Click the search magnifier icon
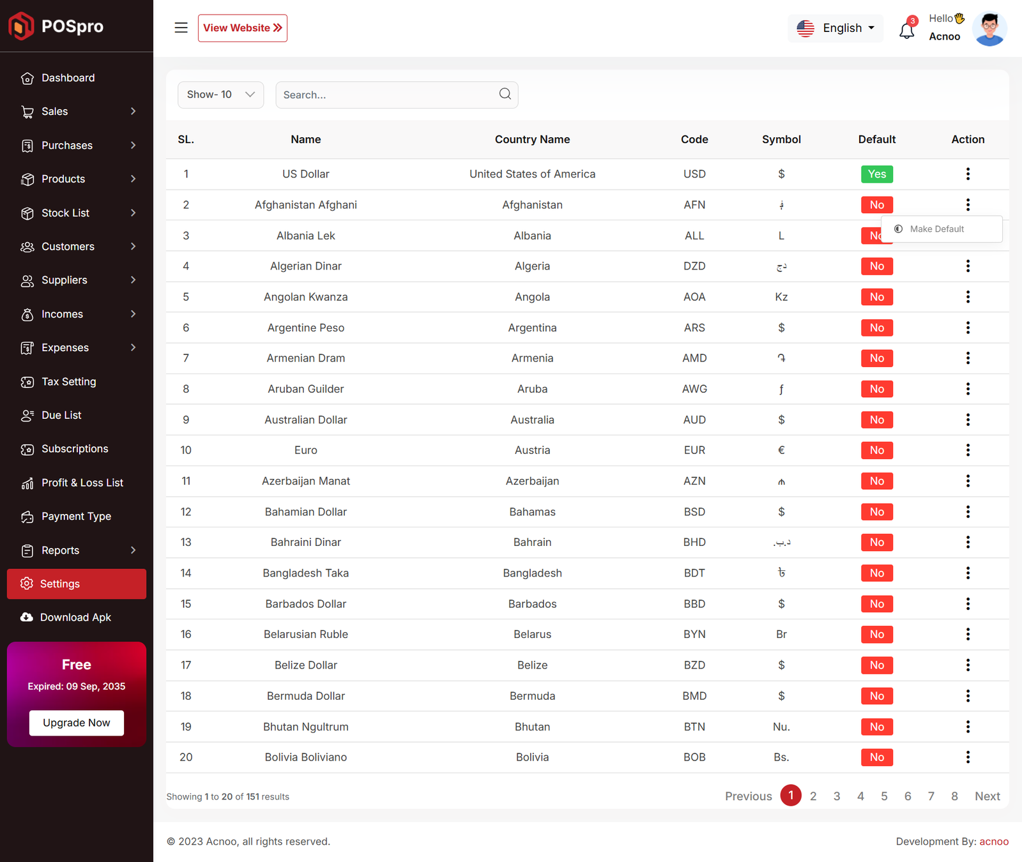1022x862 pixels. (x=505, y=95)
